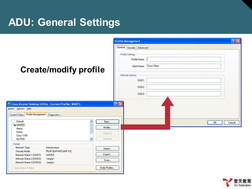The height and width of the screenshot is (189, 252).
Task: Click the Scan... button
Action: pos(108,160)
